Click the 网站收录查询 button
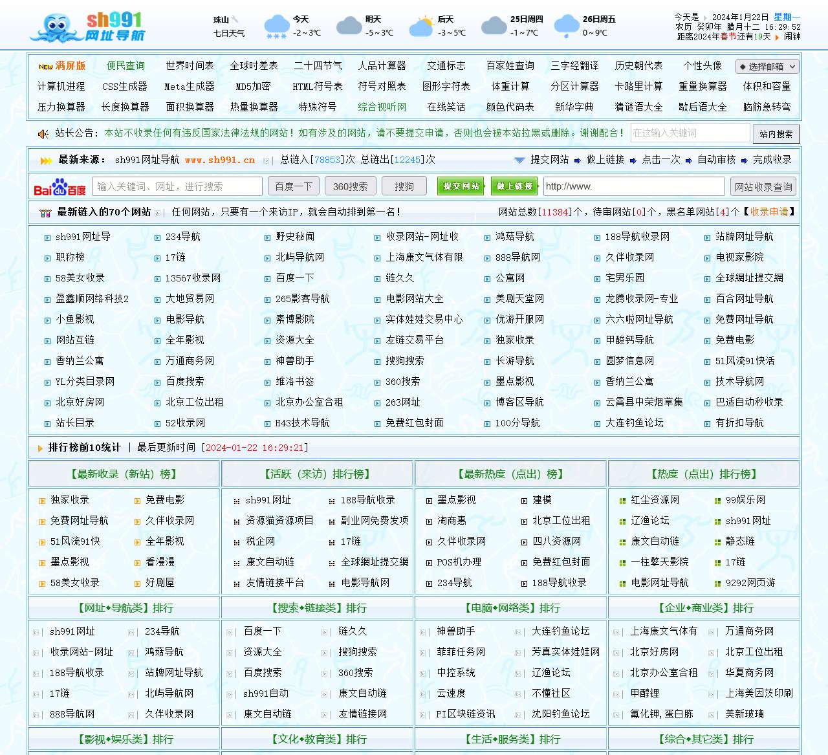Image resolution: width=828 pixels, height=755 pixels. [763, 187]
